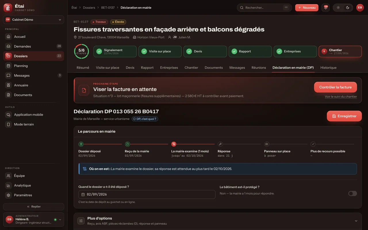This screenshot has height=230, width=368.
Task: Open the Équipe section
Action: 34,176
